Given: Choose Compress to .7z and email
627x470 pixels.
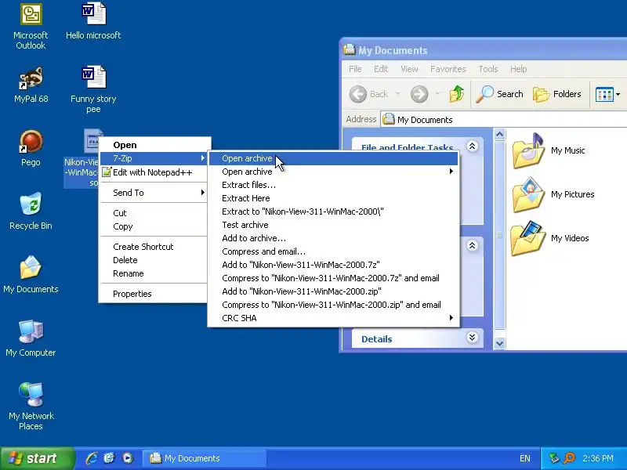Looking at the screenshot, I should click(x=334, y=278).
